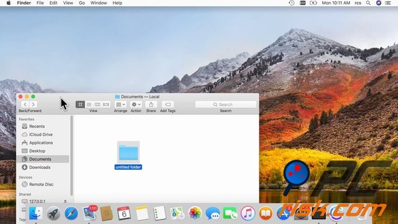Select Documents in the sidebar
Viewport: 398px width, 224px height.
pos(43,159)
